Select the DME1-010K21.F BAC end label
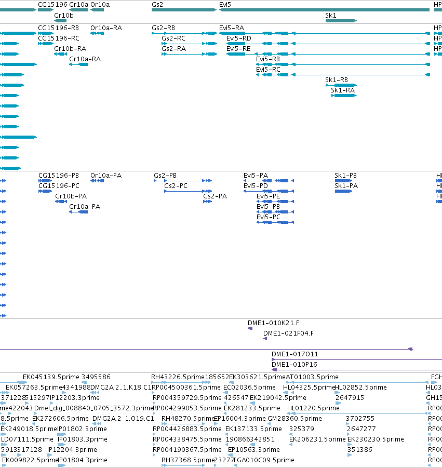This screenshot has height=468, width=442. coord(273,323)
